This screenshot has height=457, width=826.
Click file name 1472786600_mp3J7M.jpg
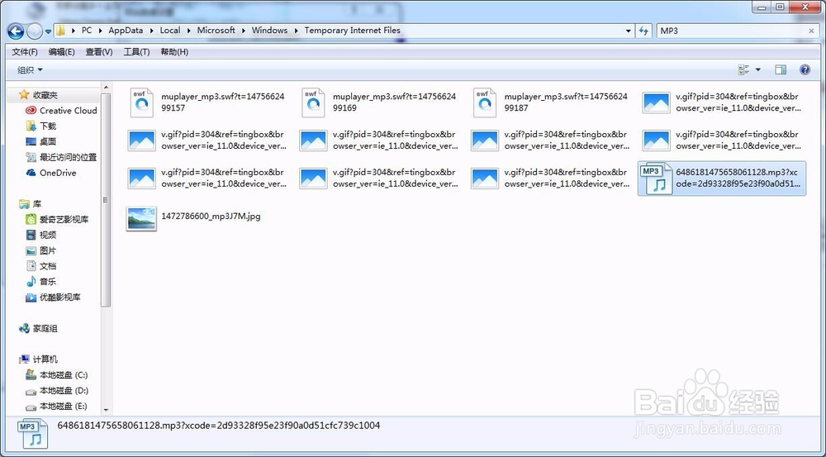click(211, 217)
